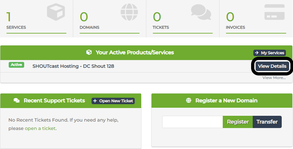Select the SHOUTcast Hosting - DC Shout 128 entry
The height and width of the screenshot is (149, 293).
tap(73, 66)
